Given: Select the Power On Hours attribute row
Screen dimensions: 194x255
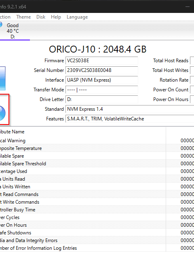Looking at the screenshot, I should [x=97, y=225].
